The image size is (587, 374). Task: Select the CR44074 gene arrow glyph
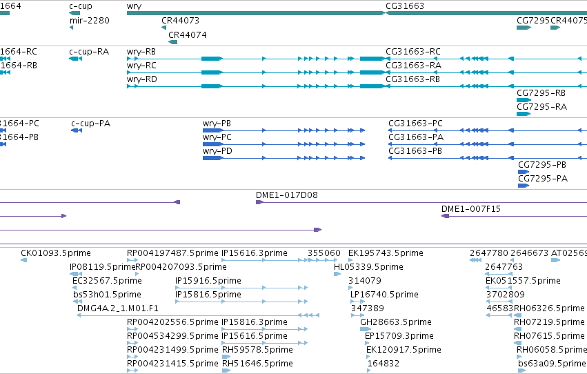point(173,42)
